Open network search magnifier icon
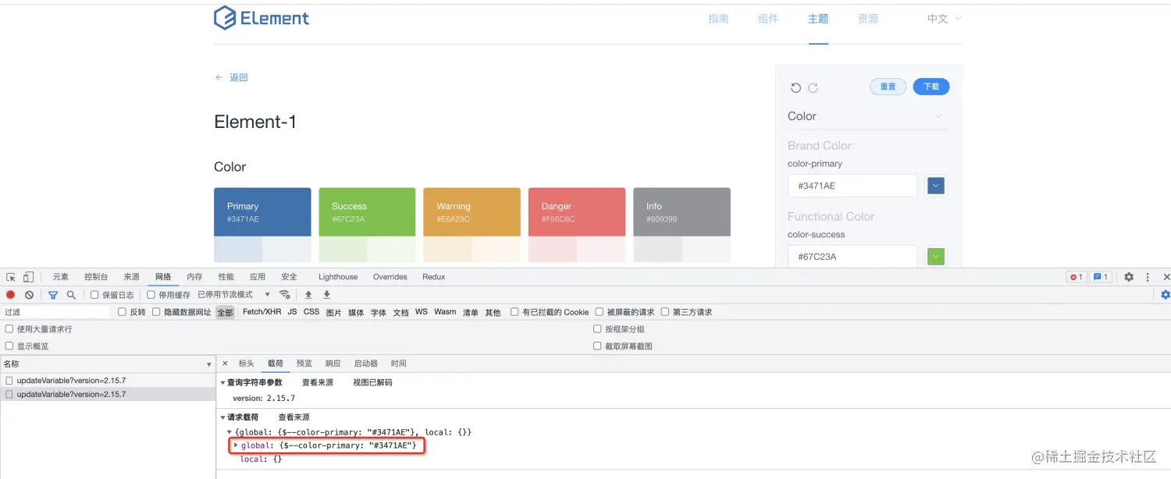The width and height of the screenshot is (1171, 479). coord(71,295)
